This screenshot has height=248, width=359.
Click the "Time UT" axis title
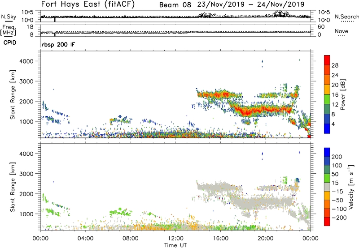pos(175,245)
